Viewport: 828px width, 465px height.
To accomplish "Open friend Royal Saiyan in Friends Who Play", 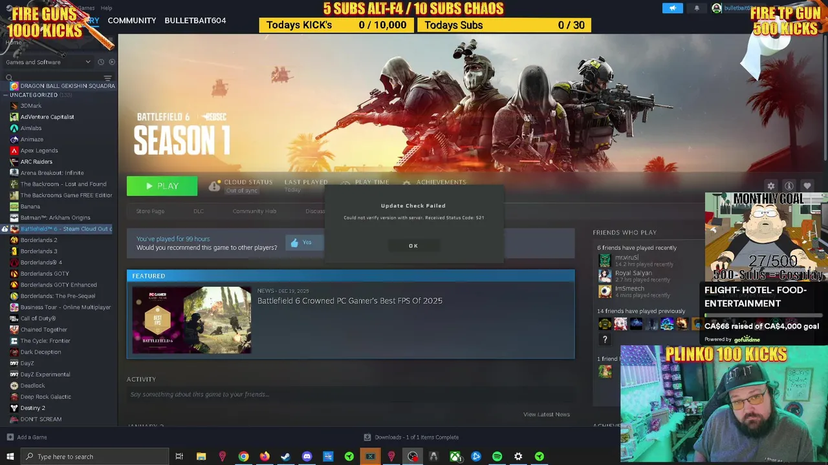I will pos(633,273).
